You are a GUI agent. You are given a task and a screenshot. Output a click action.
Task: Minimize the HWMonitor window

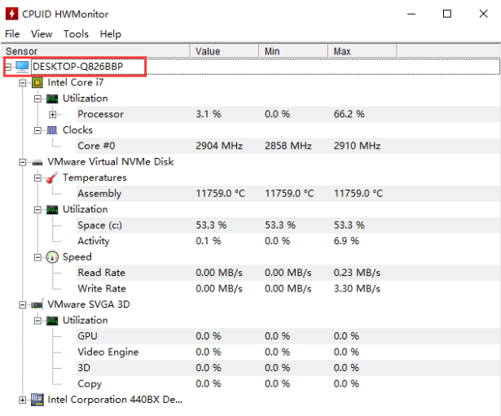[411, 14]
